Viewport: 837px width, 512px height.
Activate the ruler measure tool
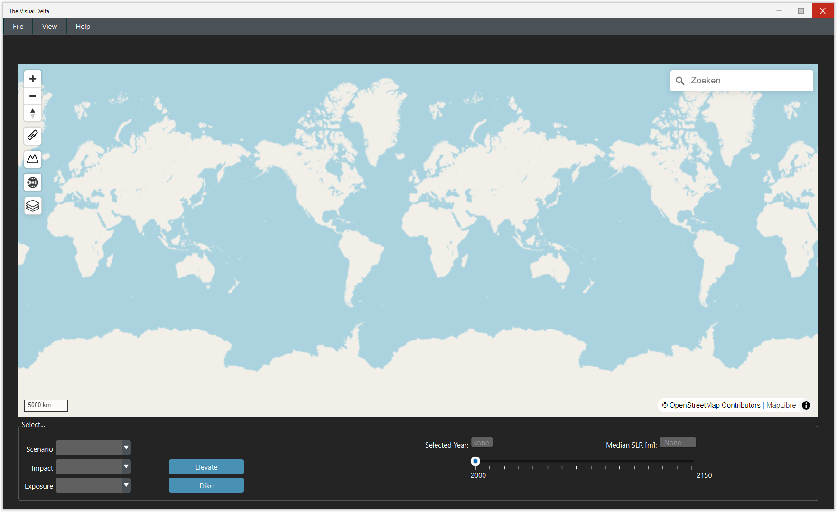33,136
